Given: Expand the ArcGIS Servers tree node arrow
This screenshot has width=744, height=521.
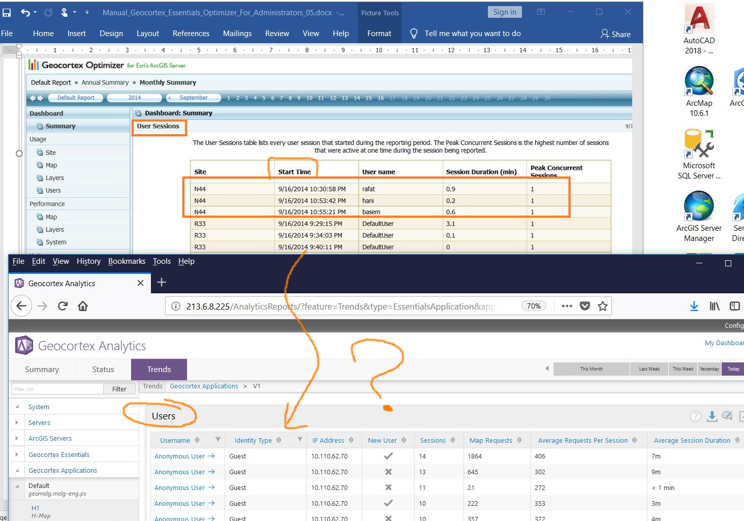Looking at the screenshot, I should [17, 438].
